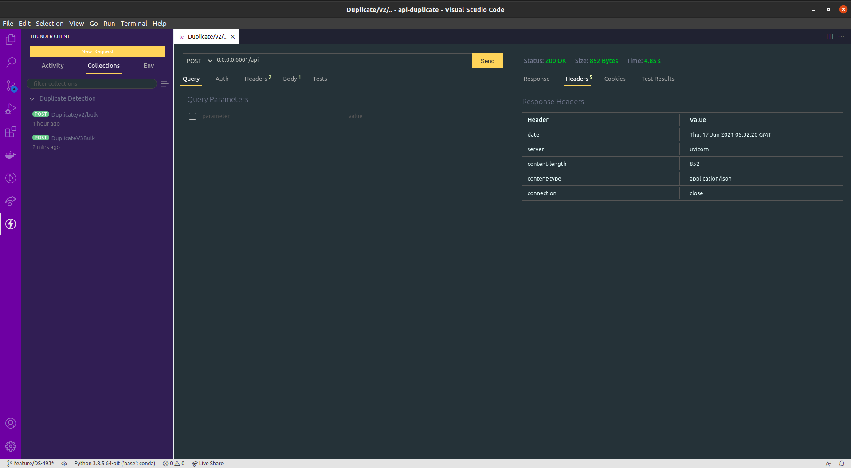Open the Live Share view icon
The image size is (851, 468).
point(11,201)
